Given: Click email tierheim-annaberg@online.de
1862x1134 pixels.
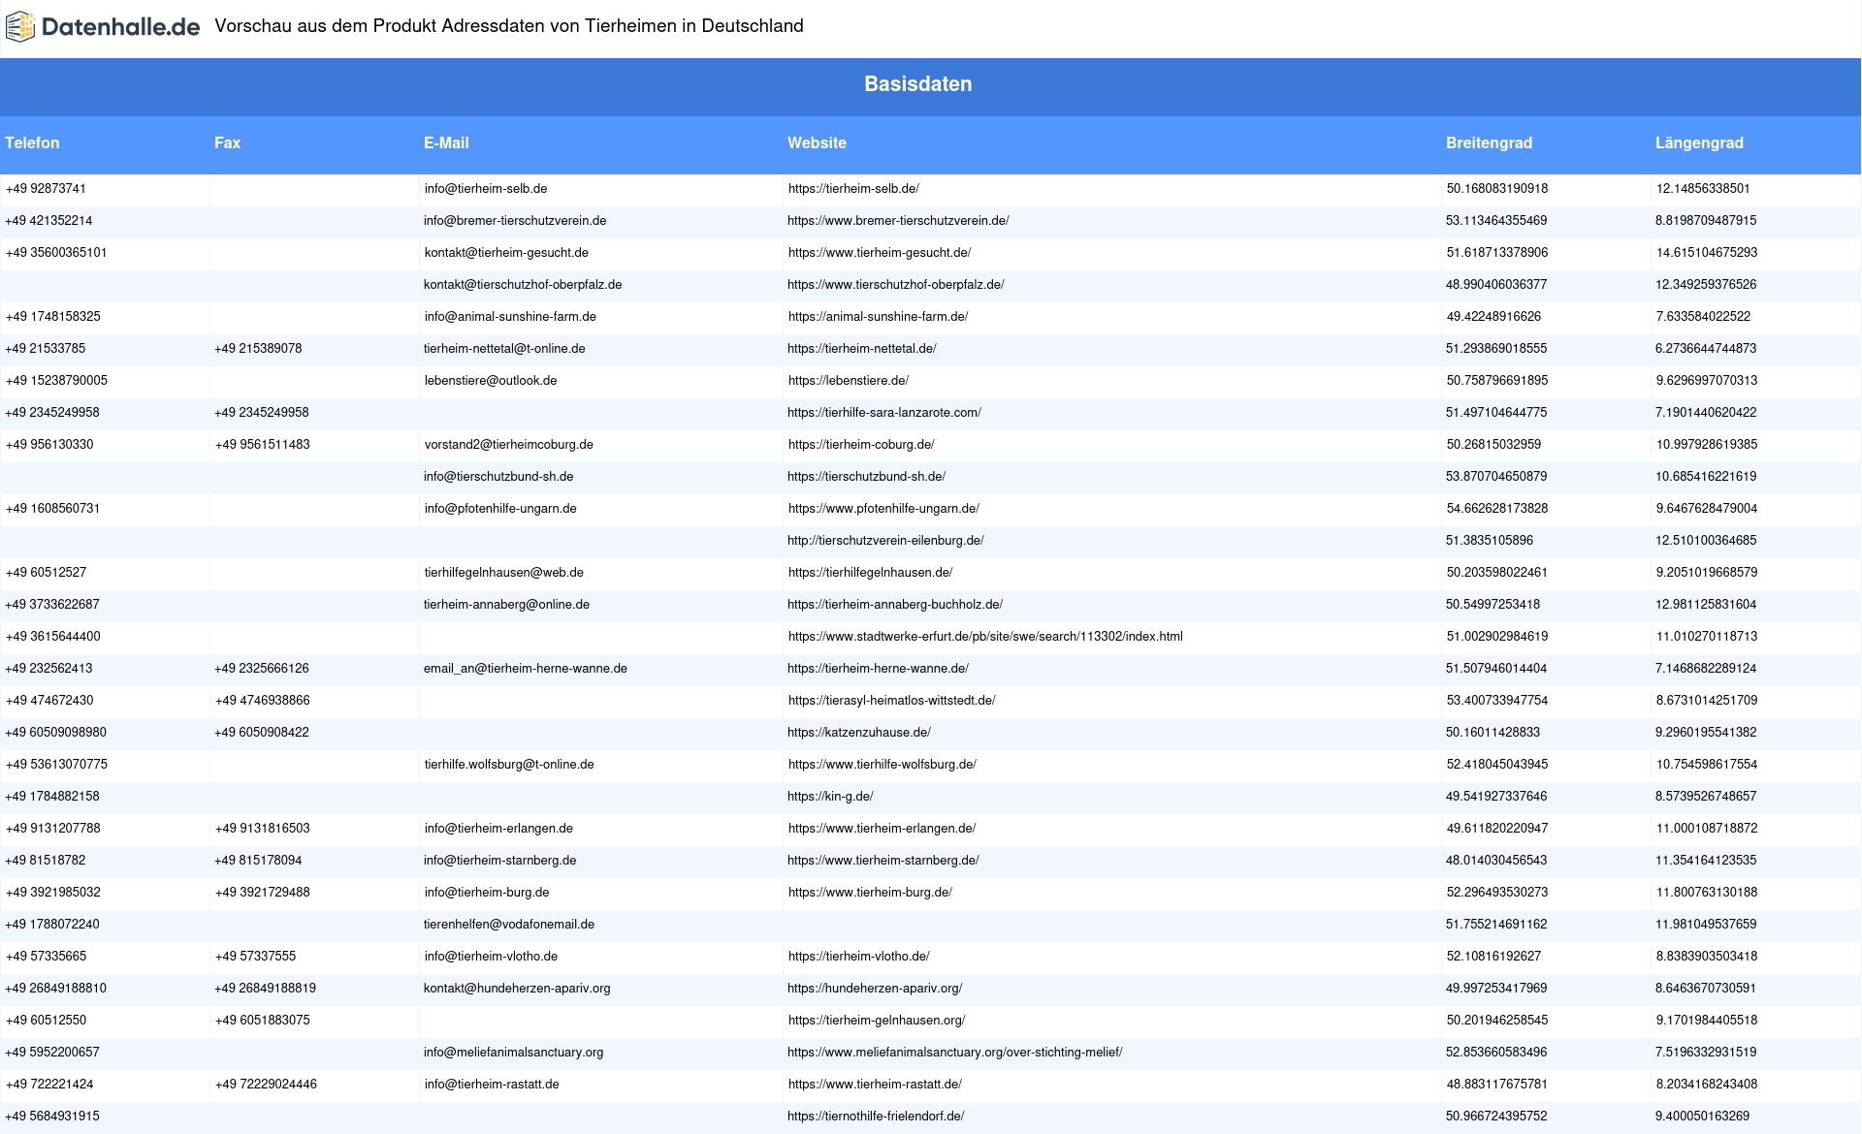Looking at the screenshot, I should coord(506,605).
